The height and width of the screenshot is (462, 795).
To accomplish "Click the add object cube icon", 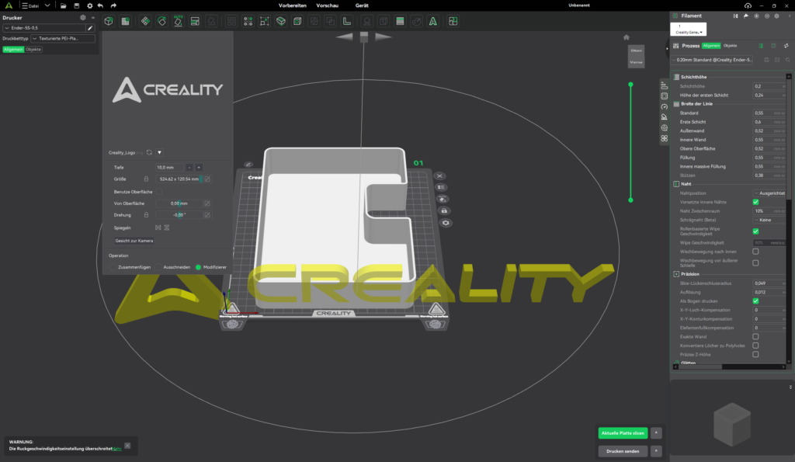I will (109, 21).
